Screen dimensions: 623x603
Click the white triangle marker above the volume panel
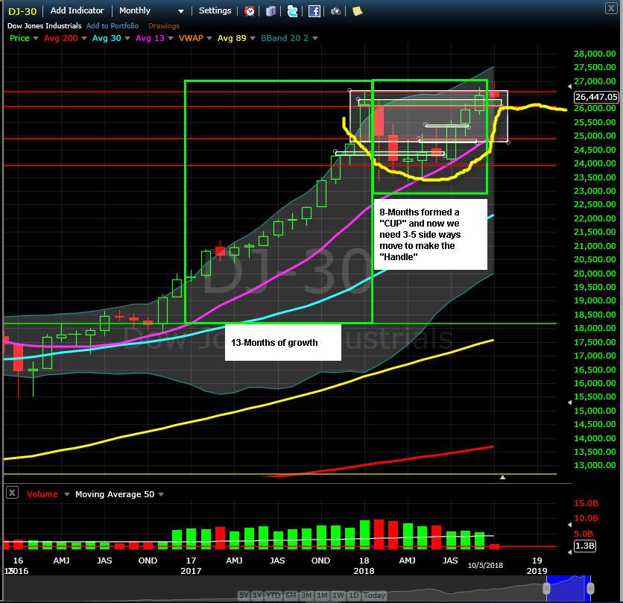(502, 476)
